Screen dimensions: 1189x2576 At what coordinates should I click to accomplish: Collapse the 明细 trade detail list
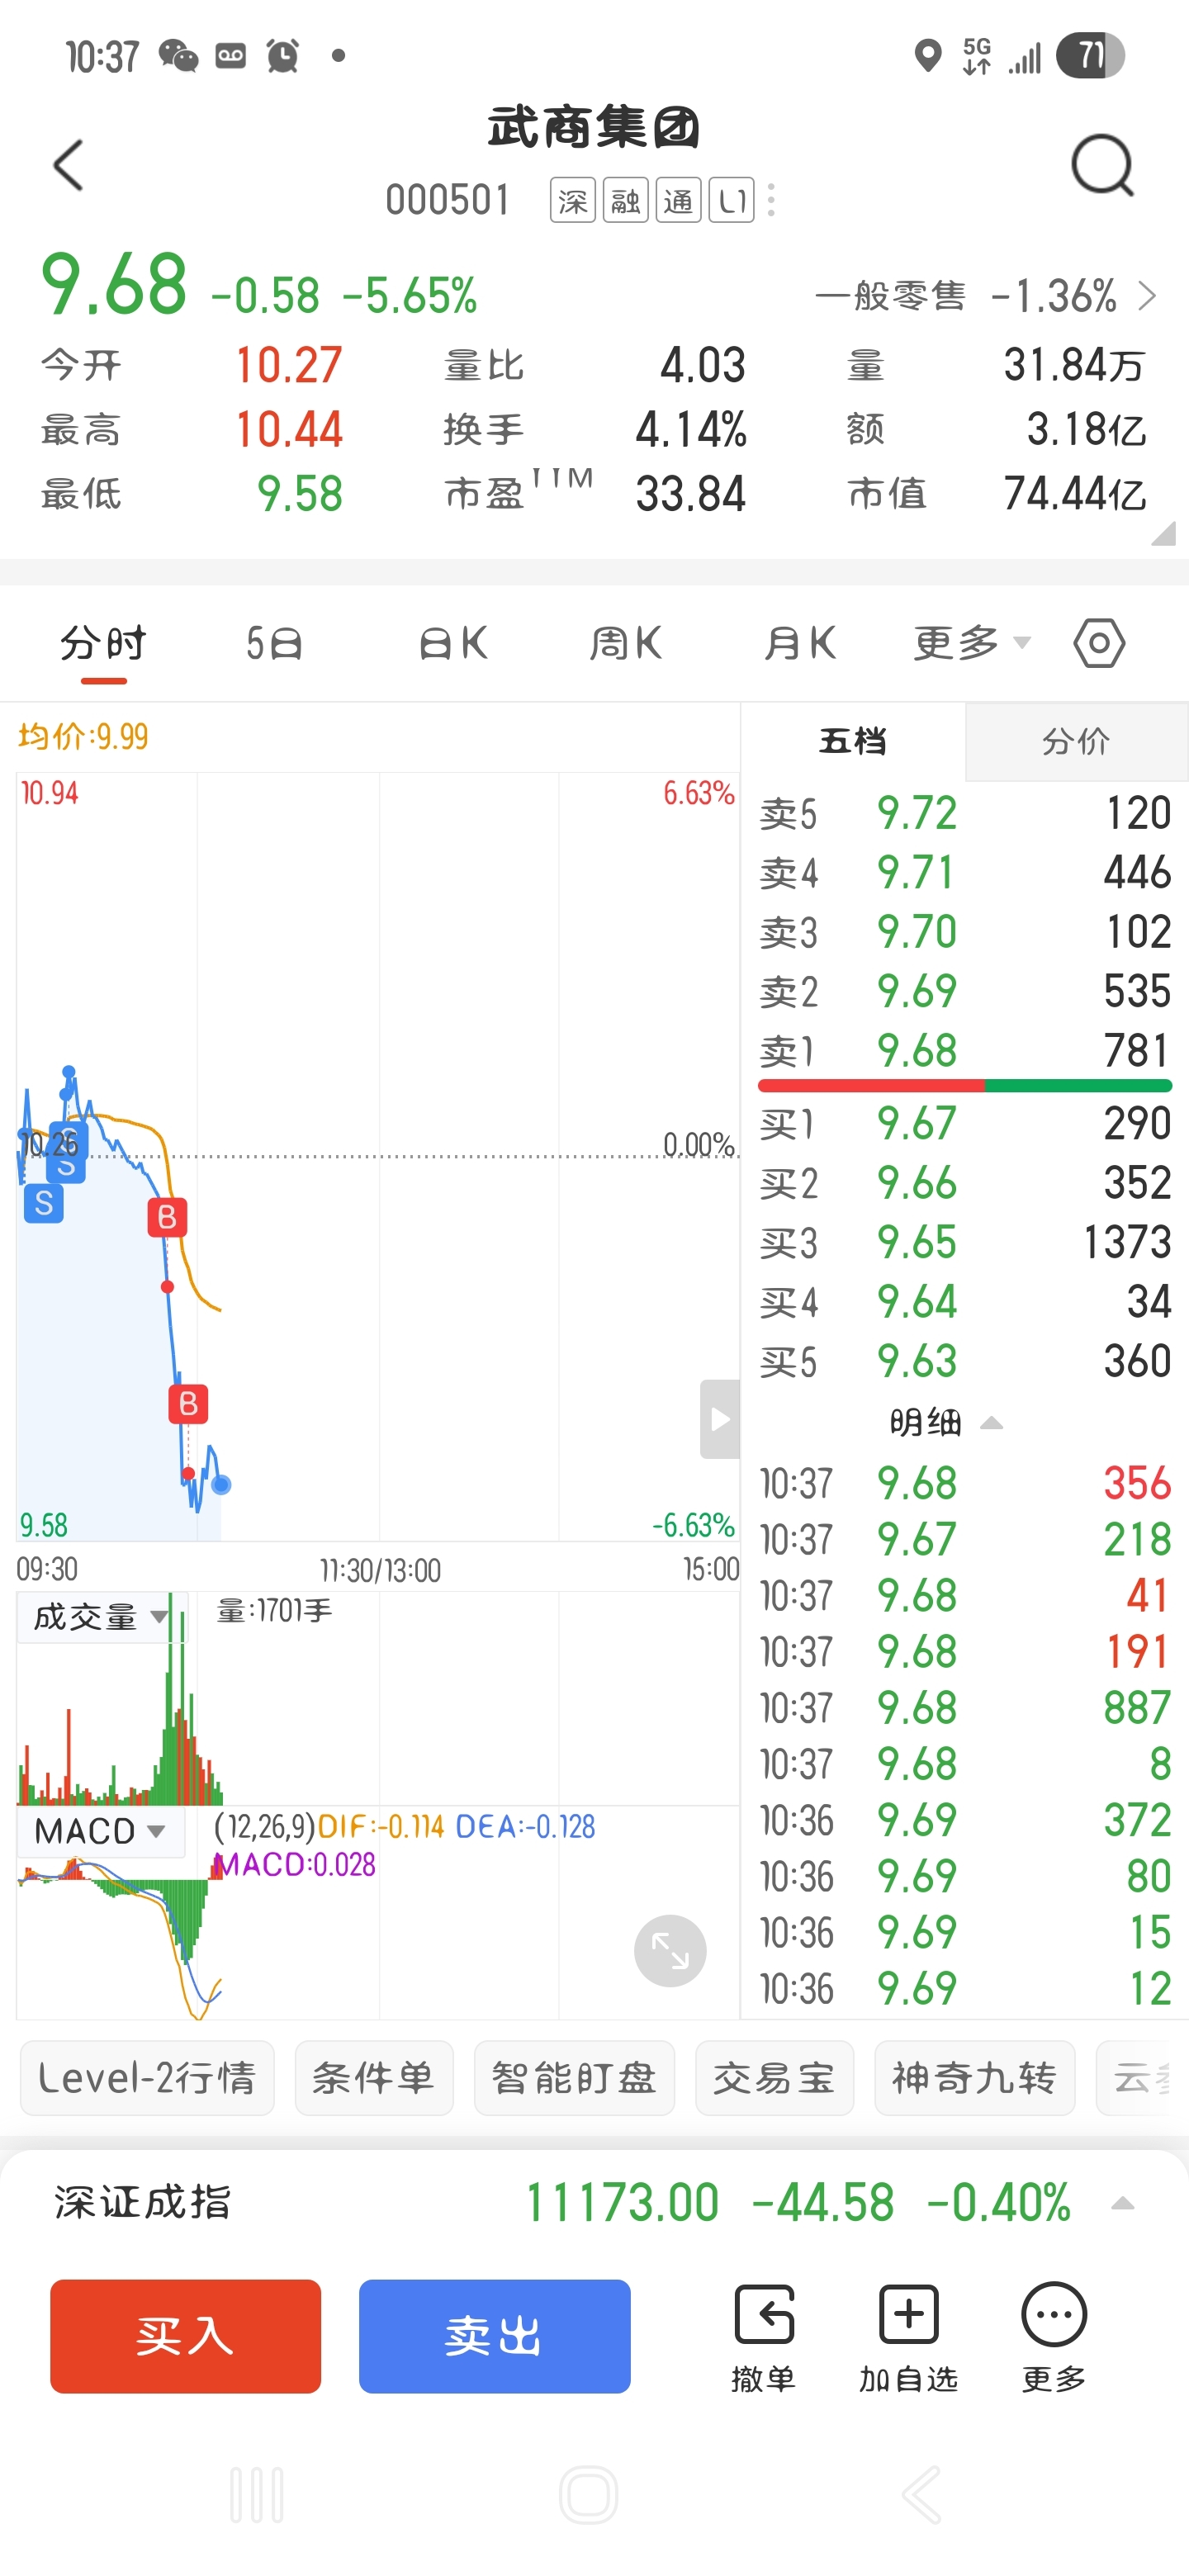[945, 1422]
